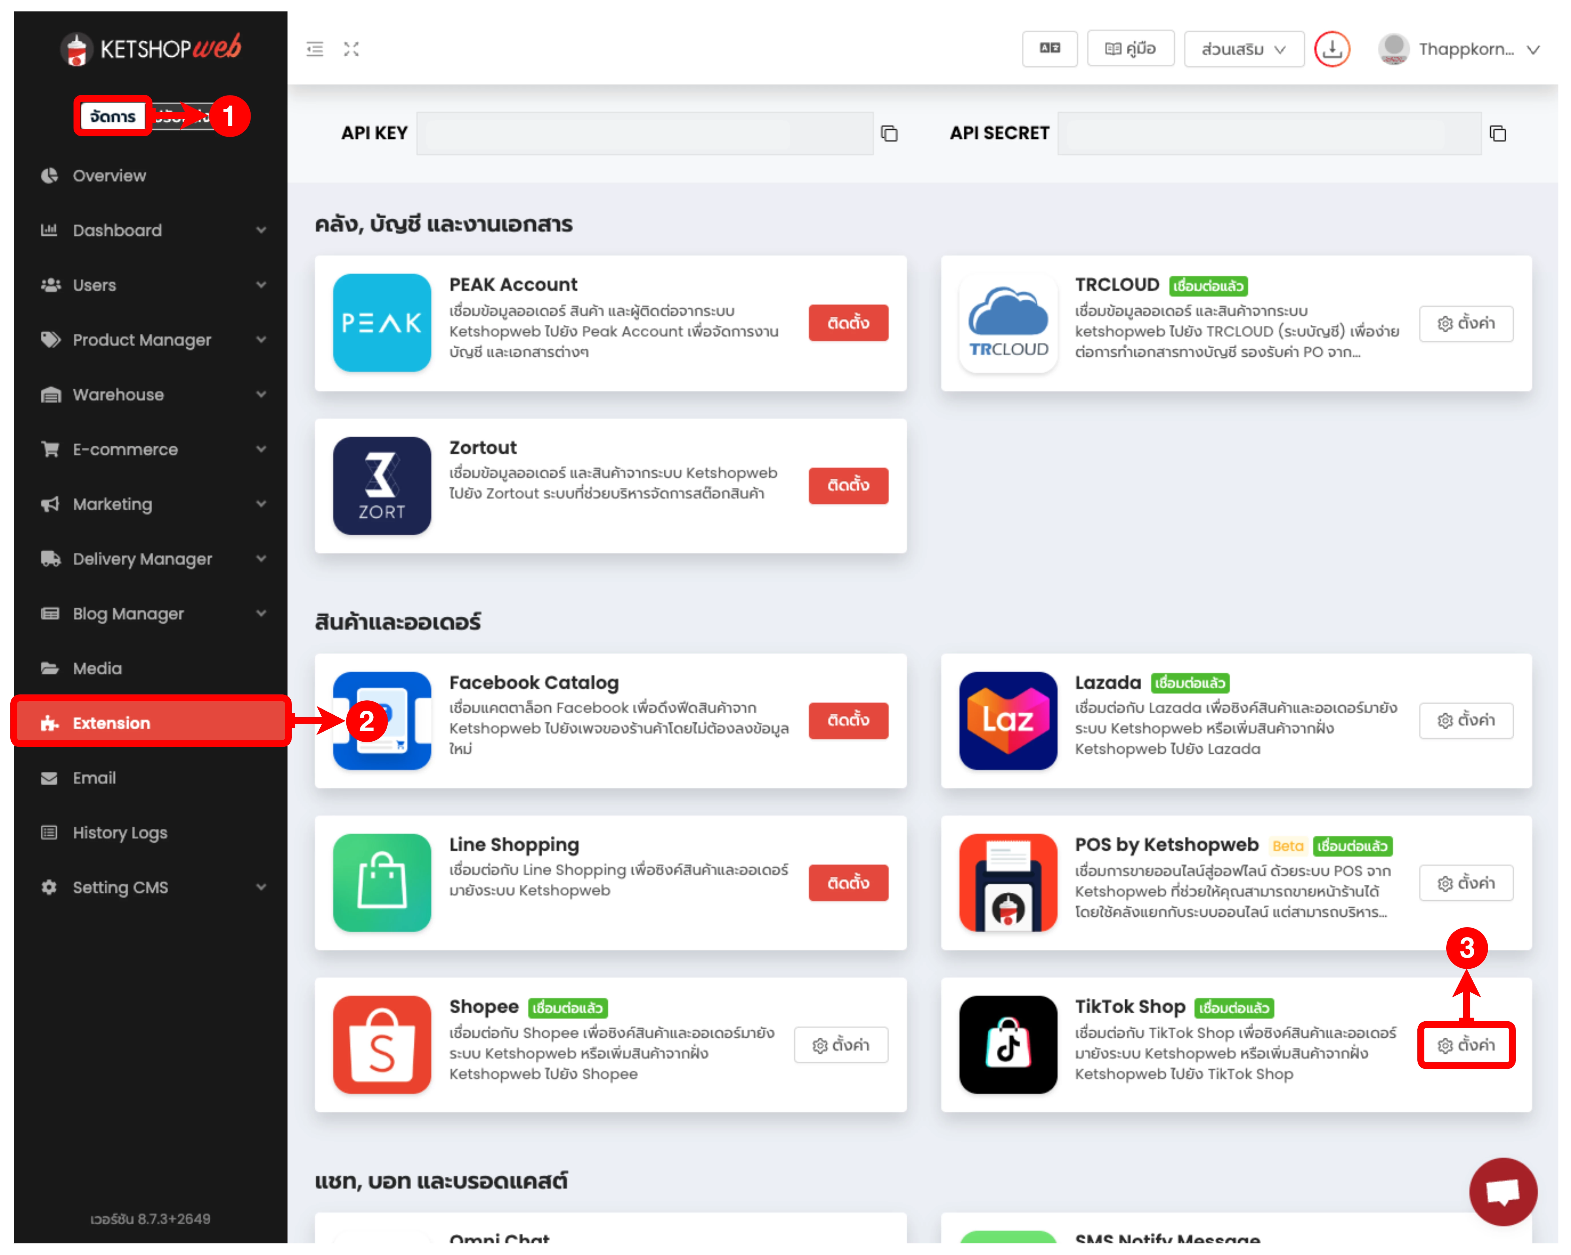Open TikTok Shop ตั้งค่า settings
This screenshot has width=1571, height=1255.
[1465, 1045]
